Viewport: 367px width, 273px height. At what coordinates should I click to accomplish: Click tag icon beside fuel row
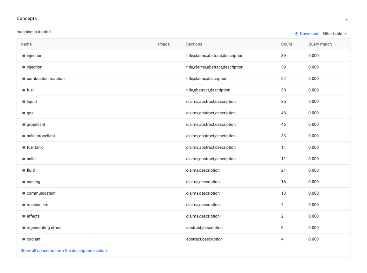(24, 90)
